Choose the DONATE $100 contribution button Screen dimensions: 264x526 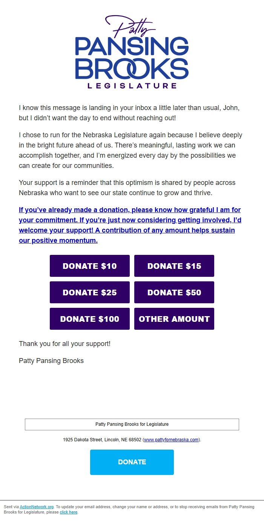click(x=89, y=319)
